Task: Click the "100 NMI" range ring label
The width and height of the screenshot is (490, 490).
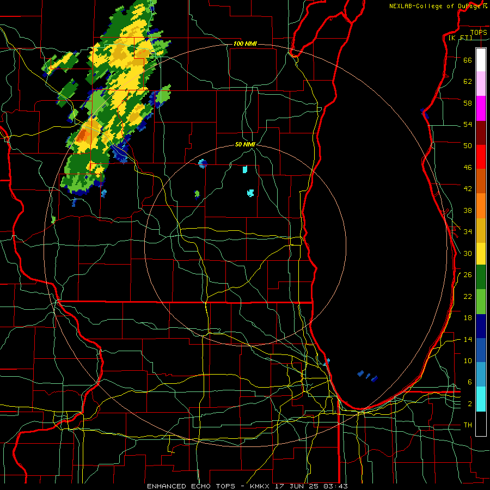Action: 245,44
